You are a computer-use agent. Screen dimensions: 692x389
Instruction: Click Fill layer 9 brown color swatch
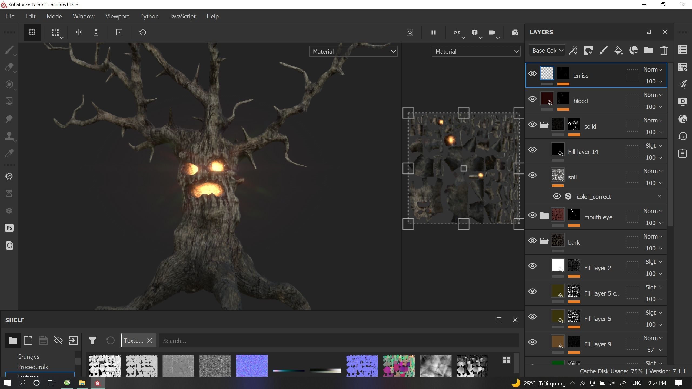tap(558, 342)
